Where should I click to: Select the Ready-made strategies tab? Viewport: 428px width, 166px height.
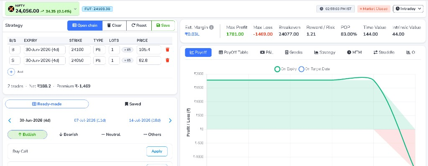click(47, 104)
